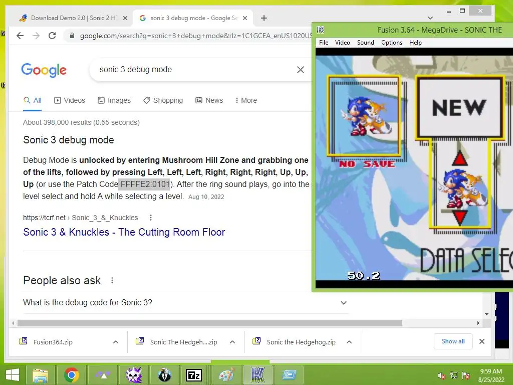The height and width of the screenshot is (385, 513).
Task: Close the downloads bar
Action: click(x=482, y=341)
